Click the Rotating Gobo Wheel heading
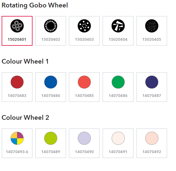Viewport: 176px width, 171px height. pos(35,5)
